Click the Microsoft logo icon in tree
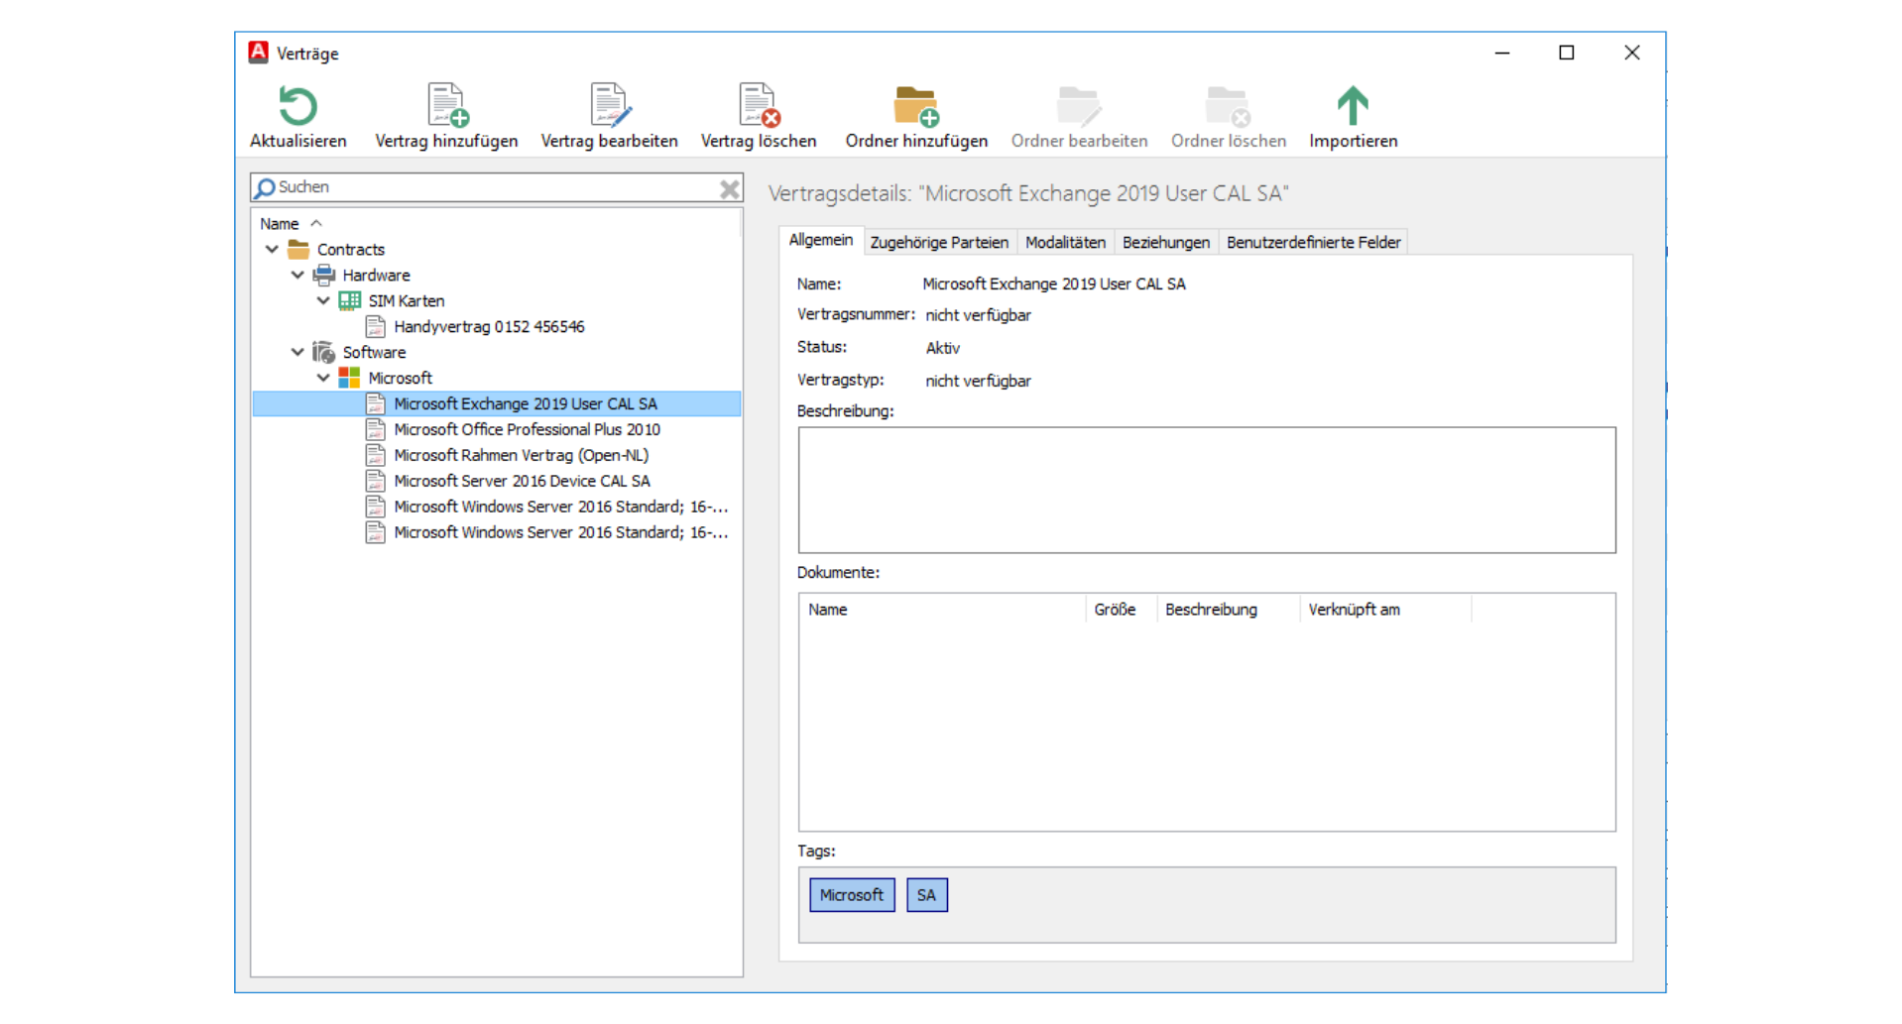Image resolution: width=1902 pixels, height=1024 pixels. pos(349,378)
